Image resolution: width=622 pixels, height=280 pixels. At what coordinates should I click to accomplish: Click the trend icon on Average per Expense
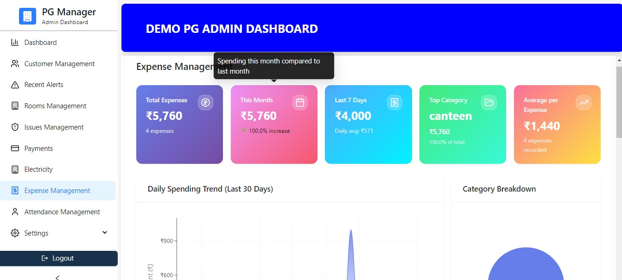coord(583,102)
